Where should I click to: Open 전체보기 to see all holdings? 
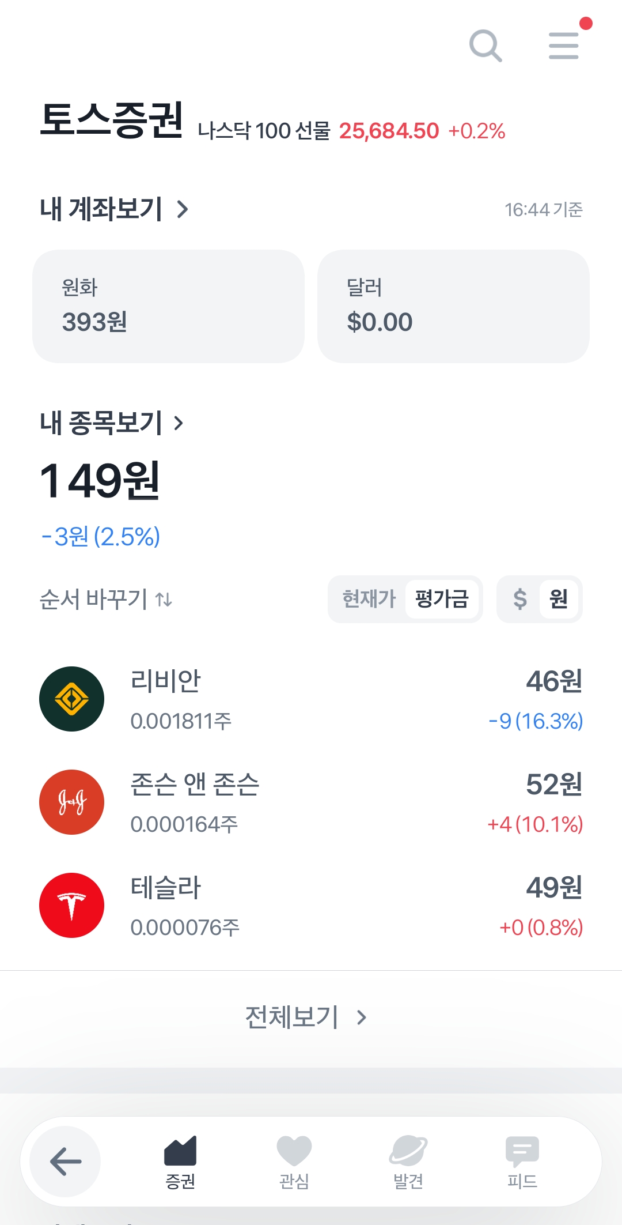pyautogui.click(x=305, y=1017)
